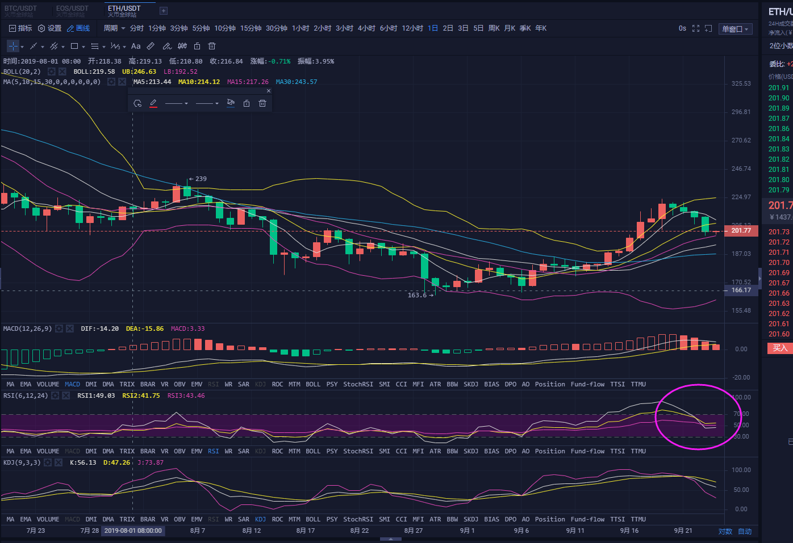Select the ruler measure tool

[151, 46]
